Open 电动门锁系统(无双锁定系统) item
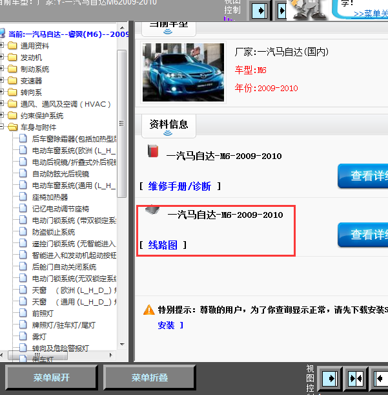 [x=74, y=279]
